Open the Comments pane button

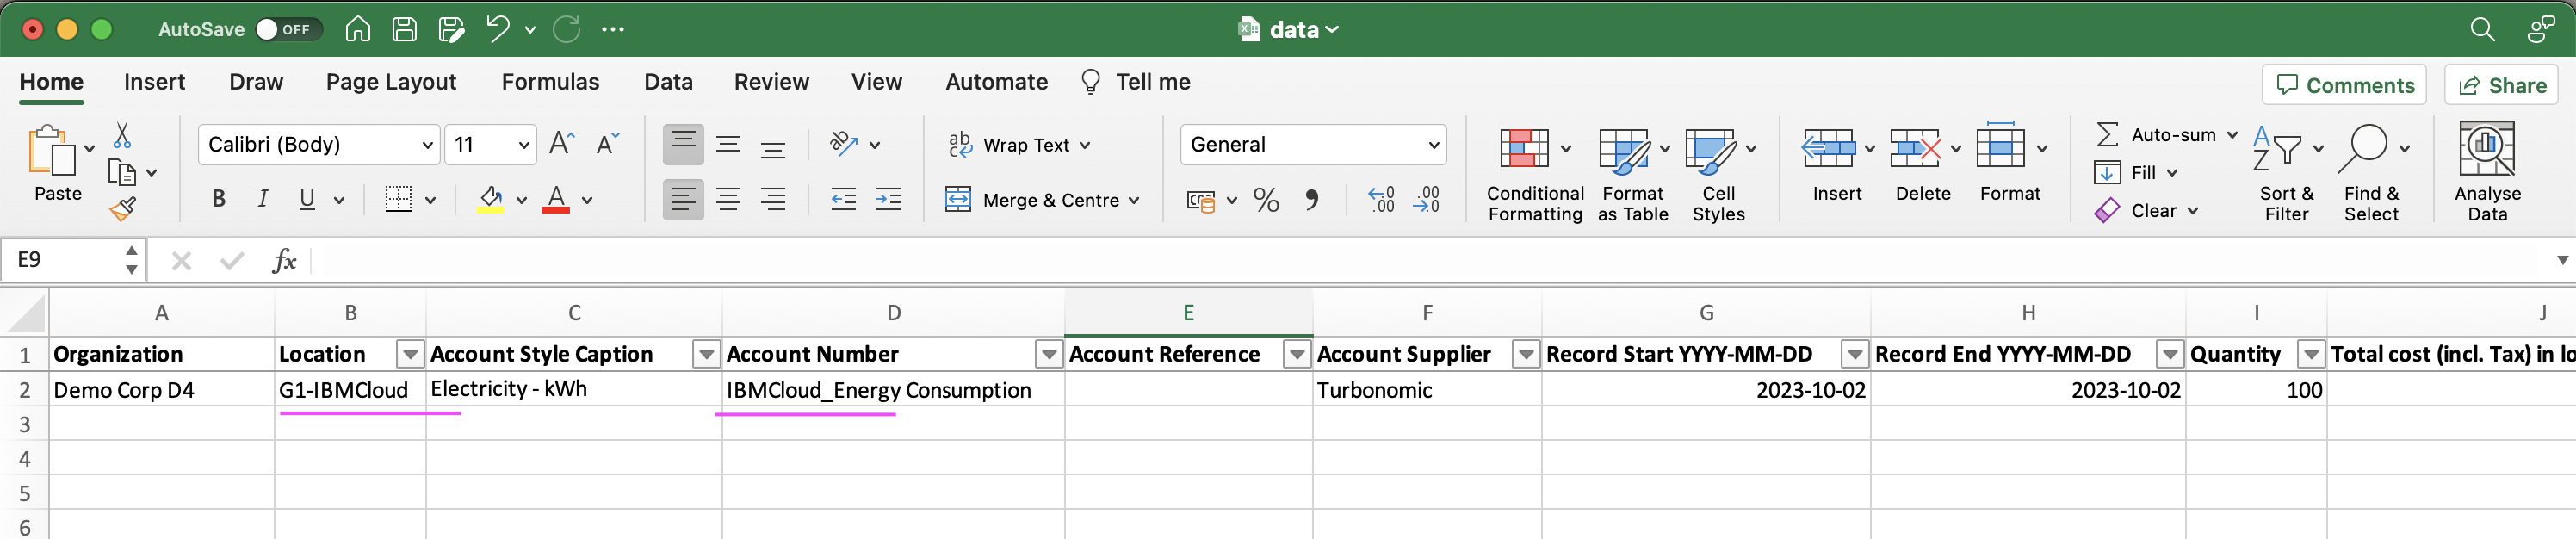pyautogui.click(x=2345, y=85)
